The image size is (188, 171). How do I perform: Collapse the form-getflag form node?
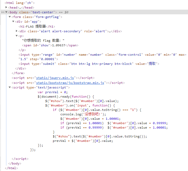10,17
